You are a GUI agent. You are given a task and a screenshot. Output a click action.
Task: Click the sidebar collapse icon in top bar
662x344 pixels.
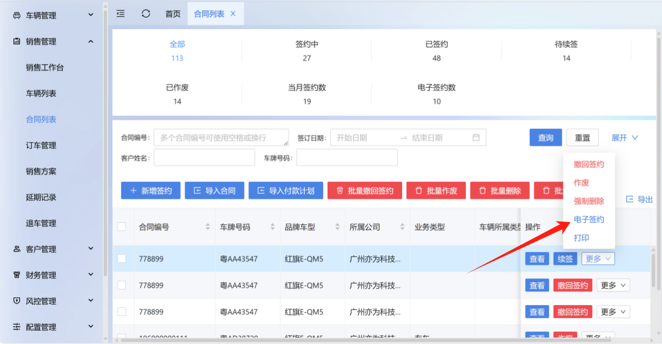(121, 14)
